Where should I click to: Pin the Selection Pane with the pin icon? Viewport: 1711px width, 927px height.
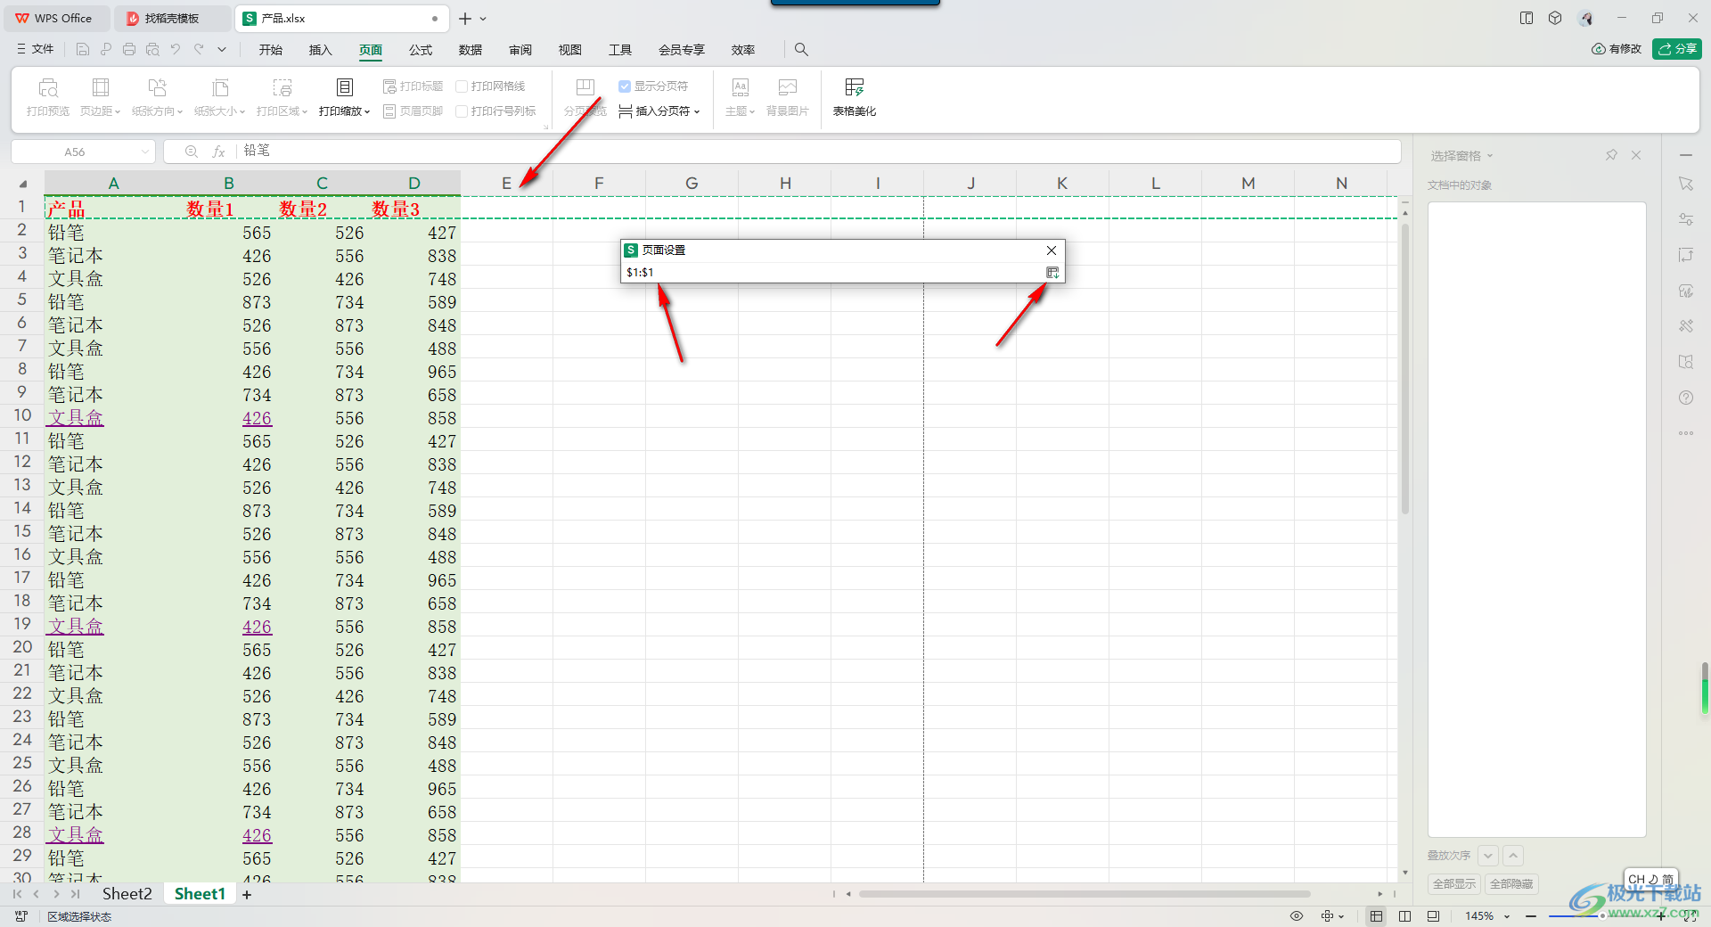pos(1611,155)
